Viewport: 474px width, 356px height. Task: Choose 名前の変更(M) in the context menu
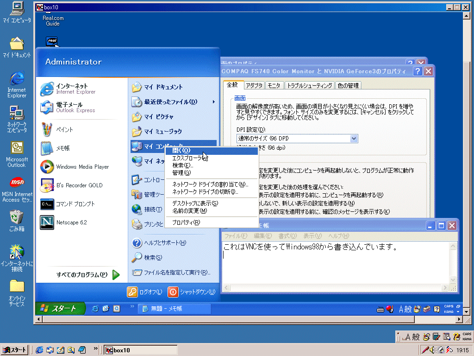(212, 211)
